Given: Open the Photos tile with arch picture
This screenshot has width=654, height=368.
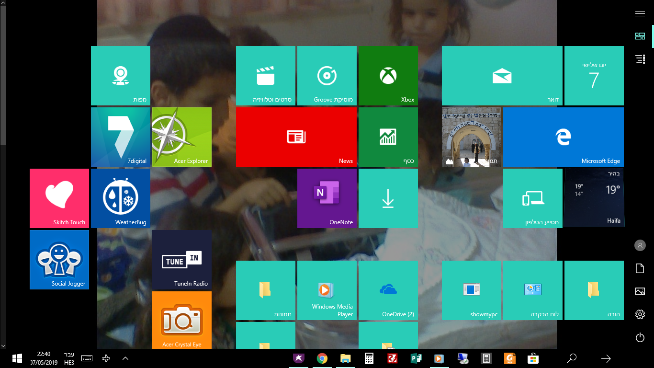Looking at the screenshot, I should click(x=472, y=137).
